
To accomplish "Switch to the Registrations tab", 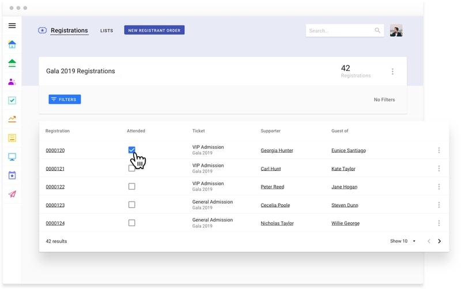I will pyautogui.click(x=69, y=31).
